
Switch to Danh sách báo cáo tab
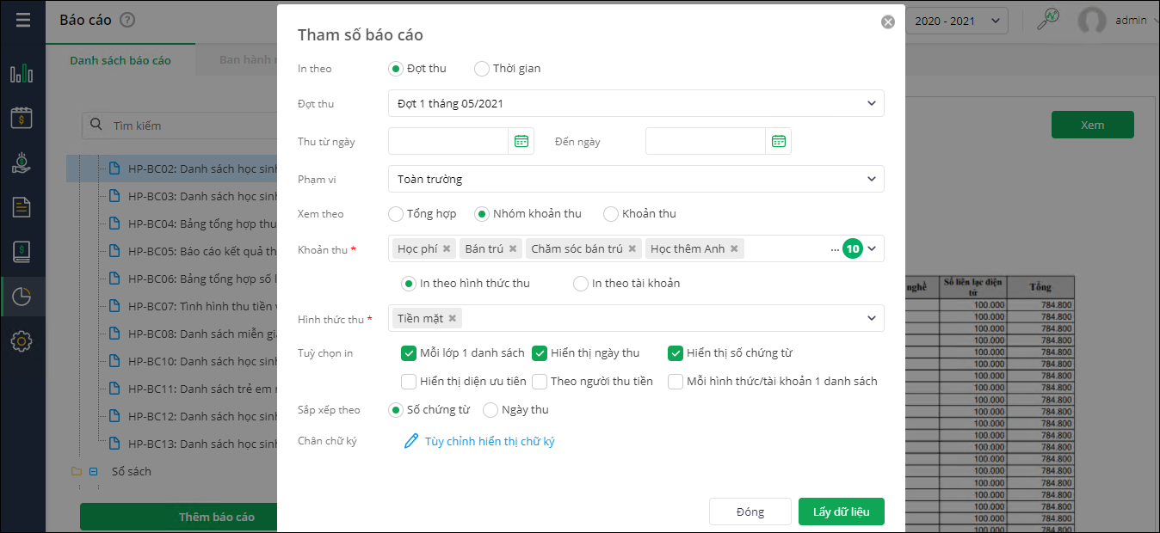click(120, 60)
